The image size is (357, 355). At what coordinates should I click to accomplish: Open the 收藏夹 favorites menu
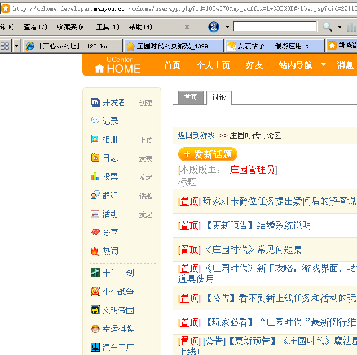(x=71, y=27)
